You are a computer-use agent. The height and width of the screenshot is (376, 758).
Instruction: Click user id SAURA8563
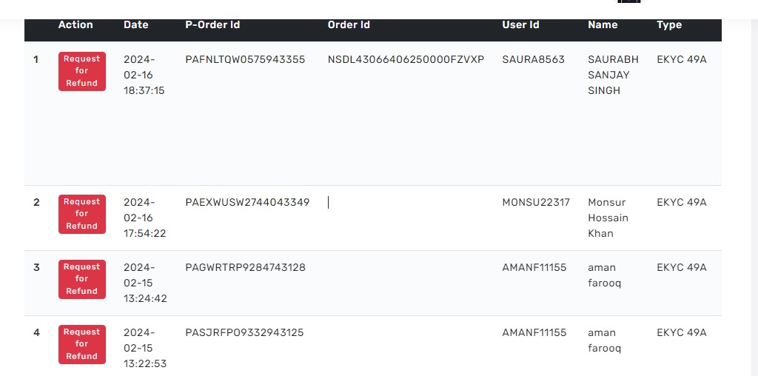(533, 60)
